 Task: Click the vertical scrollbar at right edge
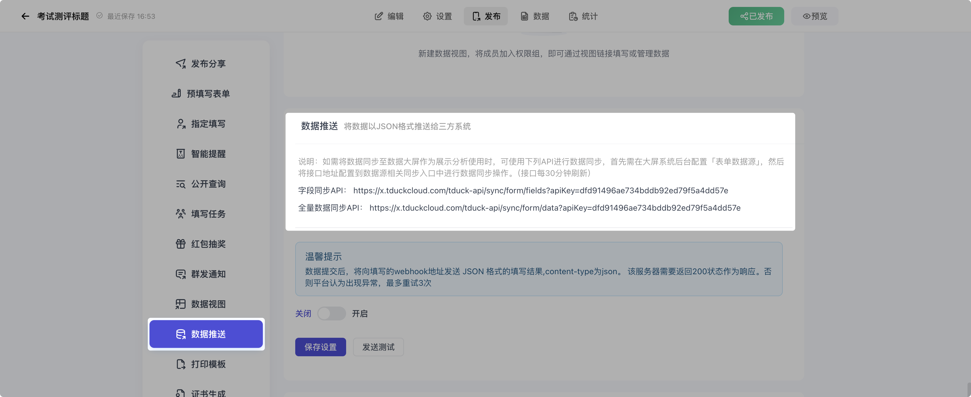[968, 389]
